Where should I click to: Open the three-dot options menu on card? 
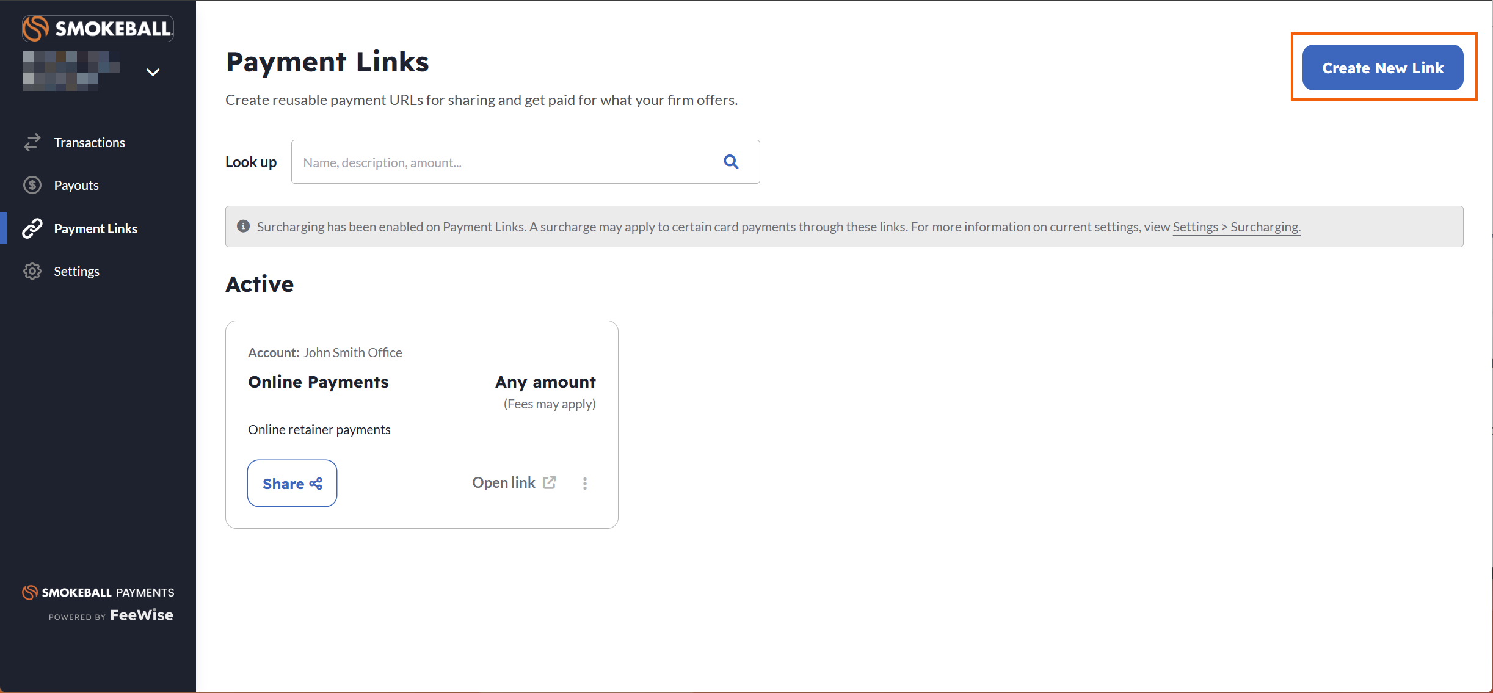pyautogui.click(x=585, y=484)
